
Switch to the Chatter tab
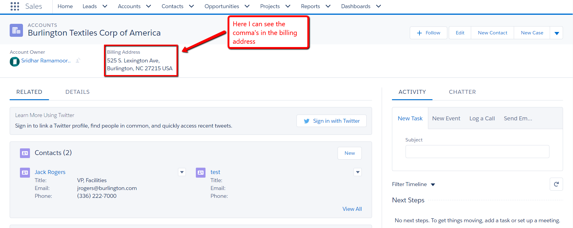(462, 92)
